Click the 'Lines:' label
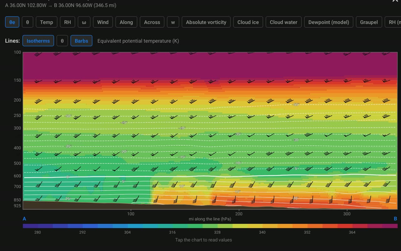Screen dimensions: 401x251 pyautogui.click(x=13, y=41)
